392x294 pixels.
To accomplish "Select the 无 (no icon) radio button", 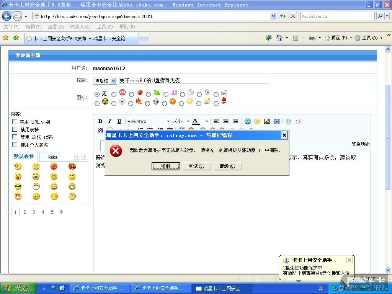I will tap(97, 94).
